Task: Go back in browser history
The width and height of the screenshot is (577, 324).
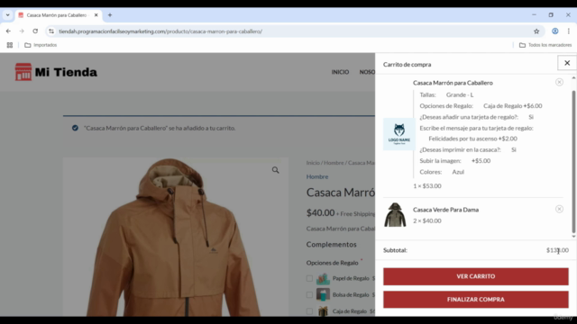Action: coord(8,31)
